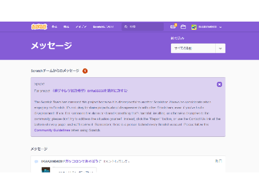Viewport: 259px width, 194px height.
Task: Click the user avatar in navbar
Action: point(194,27)
